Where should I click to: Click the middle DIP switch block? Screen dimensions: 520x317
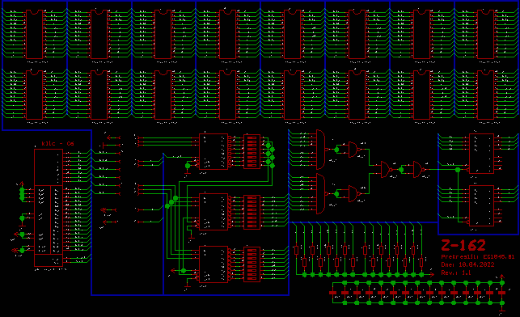[252, 212]
